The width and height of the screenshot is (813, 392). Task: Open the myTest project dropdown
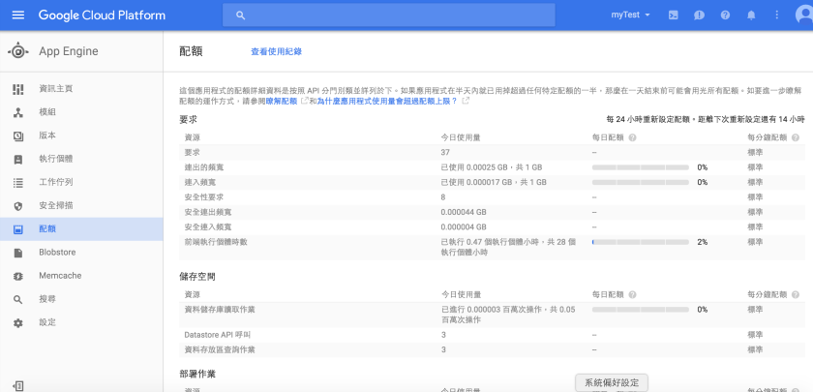click(x=630, y=15)
